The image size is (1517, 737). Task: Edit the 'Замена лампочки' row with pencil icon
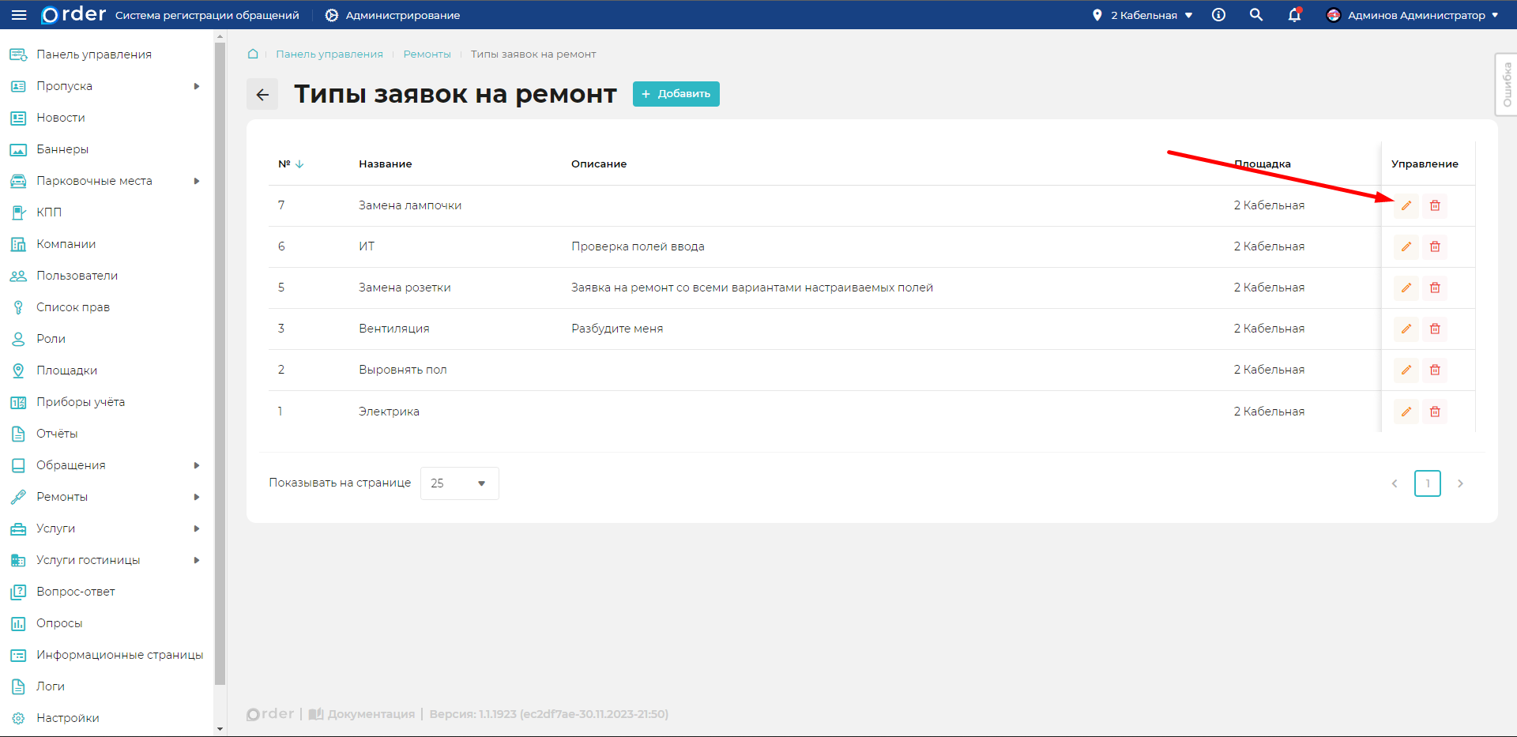(x=1406, y=205)
